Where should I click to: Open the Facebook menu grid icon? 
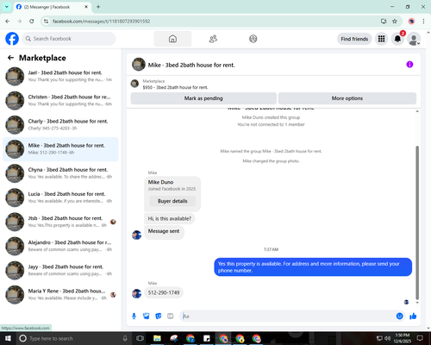pos(381,39)
